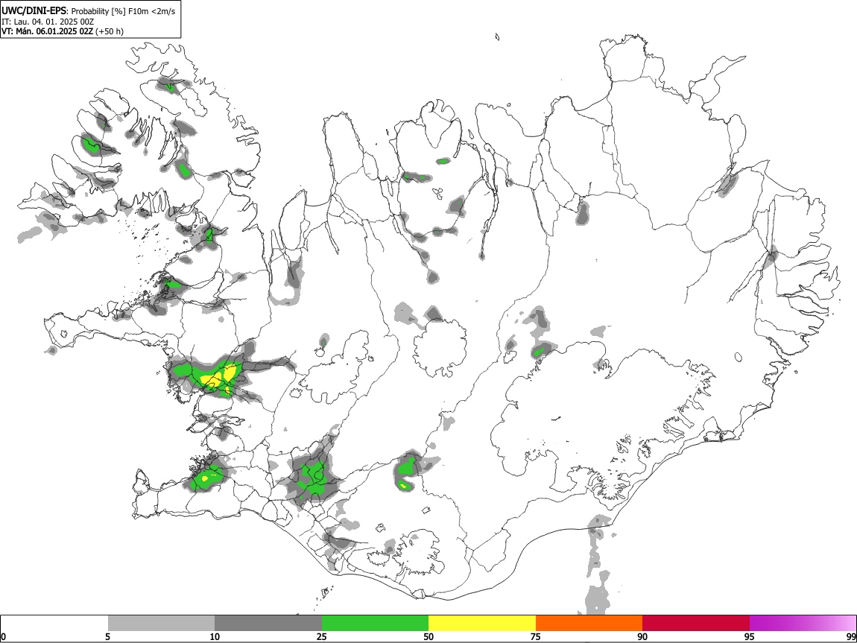Click the legend value '5'
Image resolution: width=857 pixels, height=643 pixels.
click(107, 636)
